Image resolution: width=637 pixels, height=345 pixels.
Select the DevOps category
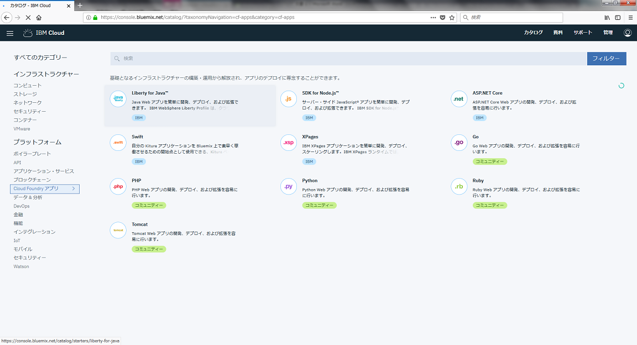coord(22,206)
